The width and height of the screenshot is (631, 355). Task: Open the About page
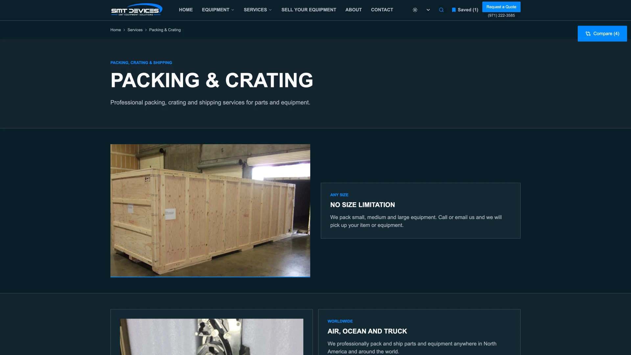tap(353, 10)
